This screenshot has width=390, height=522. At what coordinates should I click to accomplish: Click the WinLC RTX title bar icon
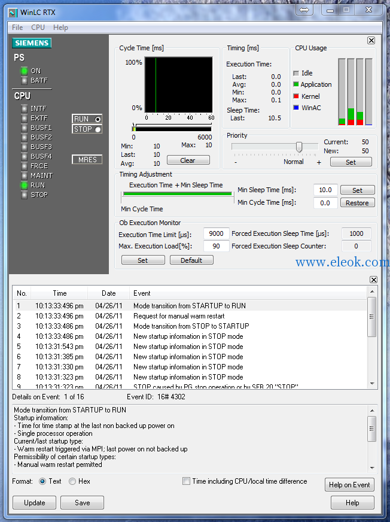[13, 13]
